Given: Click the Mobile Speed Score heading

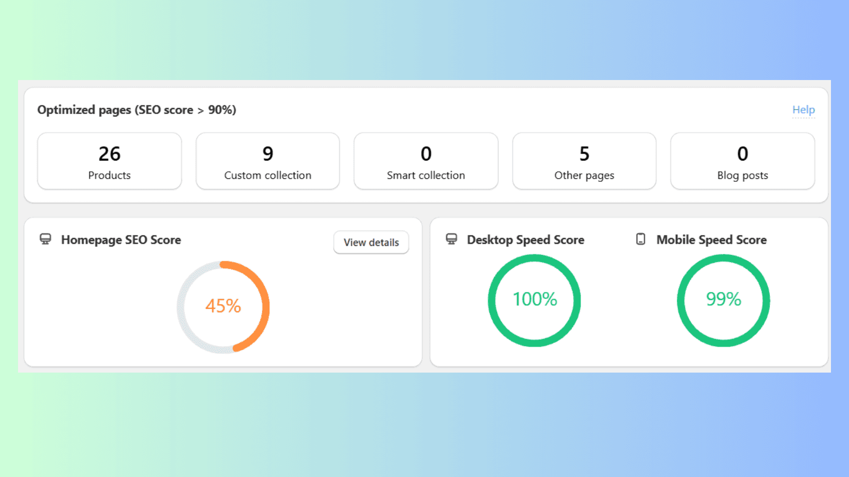Looking at the screenshot, I should (712, 240).
